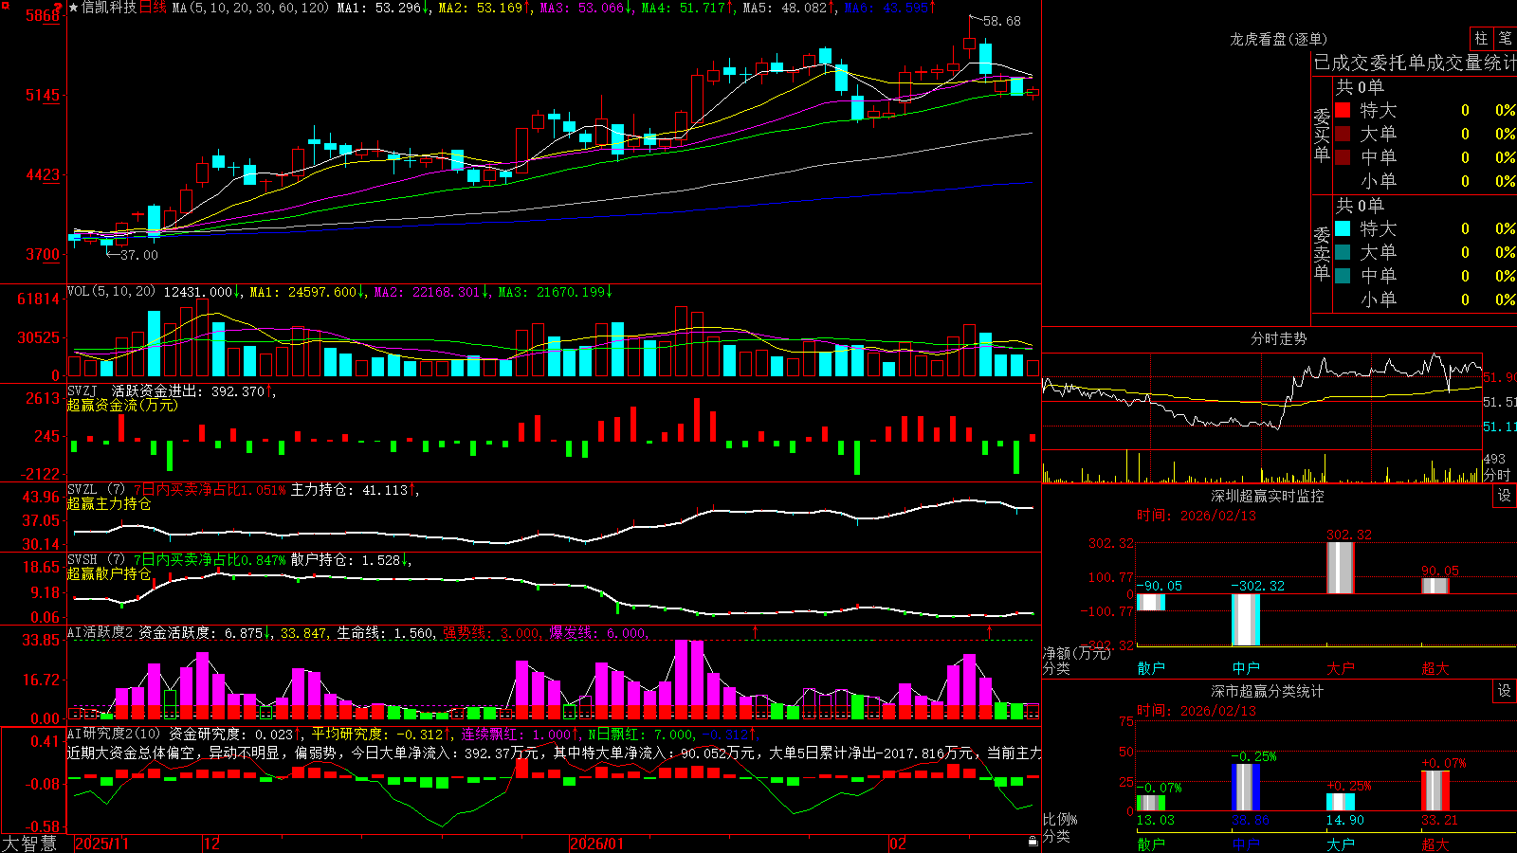1517x853 pixels.
Task: Click 超大 category label under 深市超赢分类统计
Action: click(x=1435, y=844)
